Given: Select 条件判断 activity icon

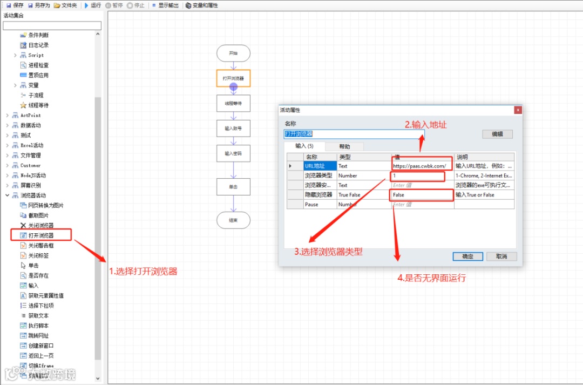Looking at the screenshot, I should pos(23,35).
